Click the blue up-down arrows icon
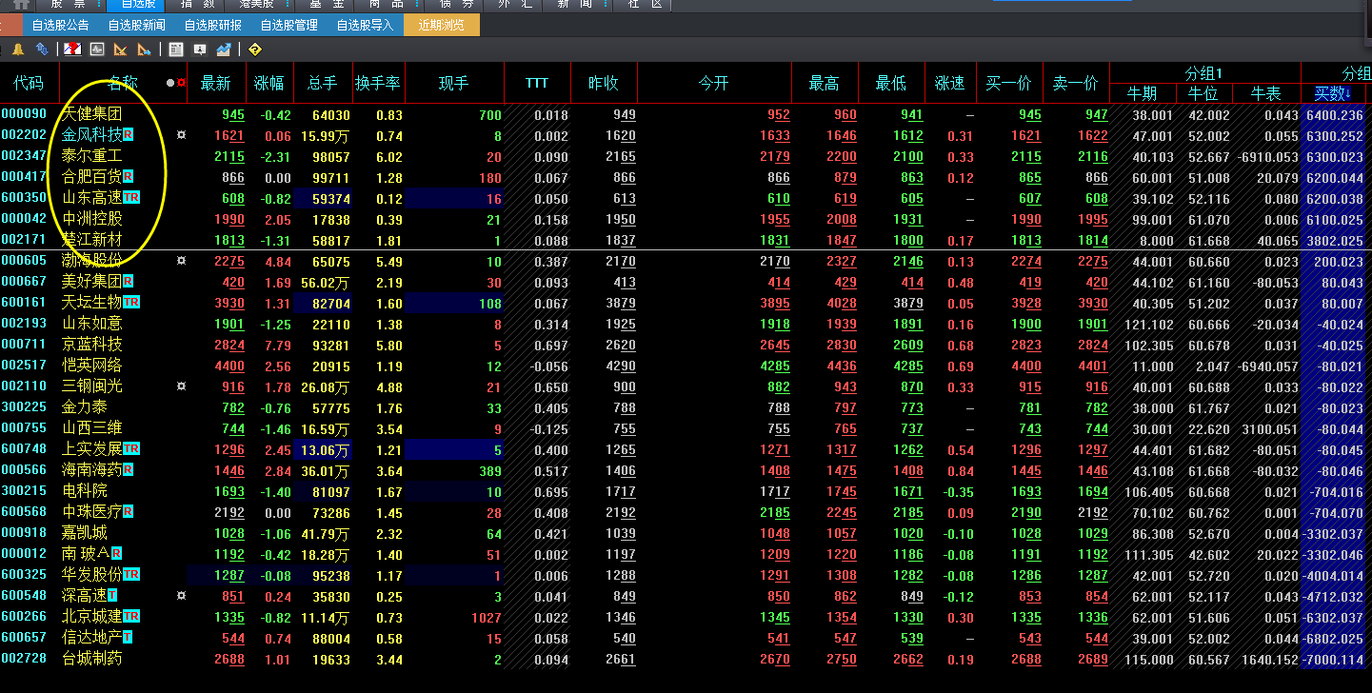Screen dimensions: 1372x693 click(42, 49)
